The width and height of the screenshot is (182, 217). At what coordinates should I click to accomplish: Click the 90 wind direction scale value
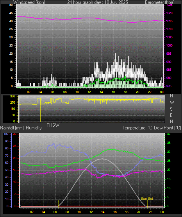13,115
